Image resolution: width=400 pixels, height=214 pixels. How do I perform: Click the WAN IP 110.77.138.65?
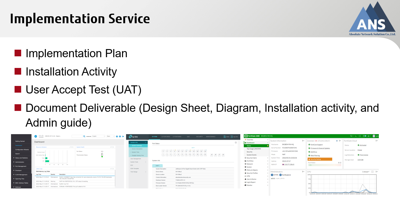[x=289, y=164]
